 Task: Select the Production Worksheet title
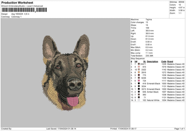17,2
